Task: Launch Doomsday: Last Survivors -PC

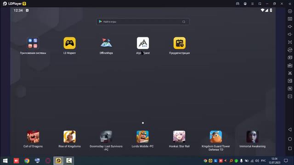Action: point(106,137)
